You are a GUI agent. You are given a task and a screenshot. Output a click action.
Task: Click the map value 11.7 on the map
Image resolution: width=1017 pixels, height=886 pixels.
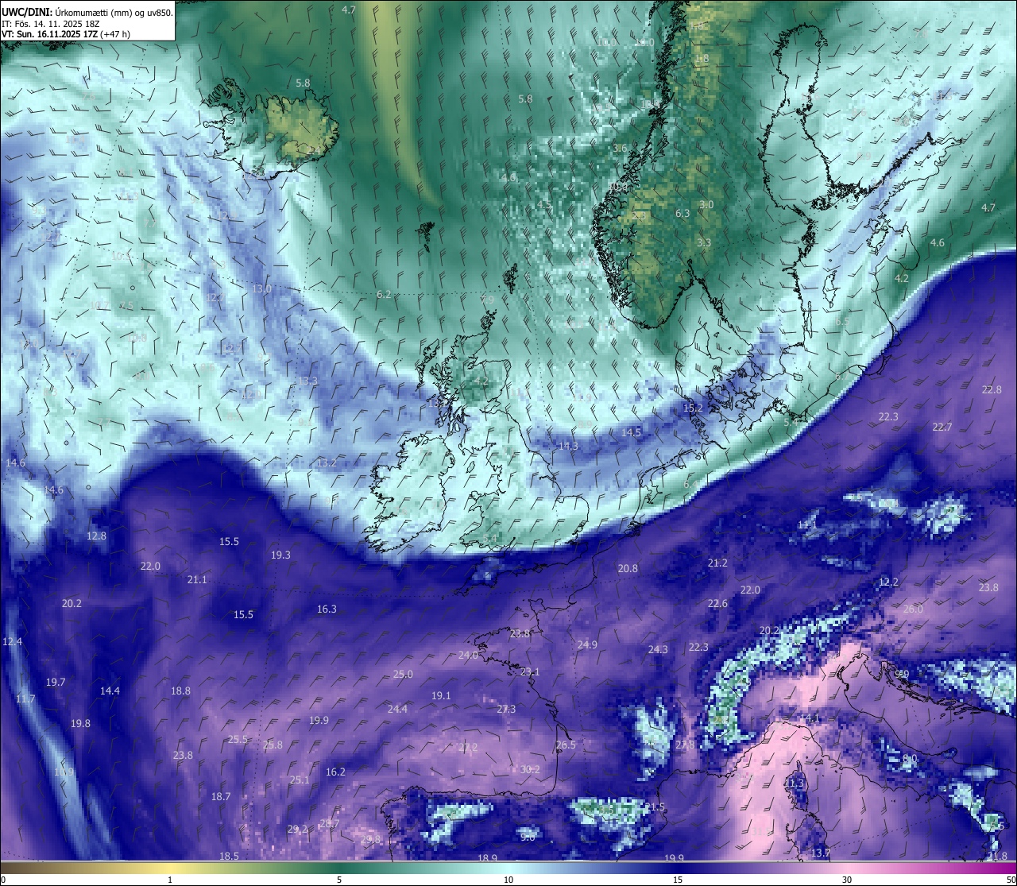25,698
